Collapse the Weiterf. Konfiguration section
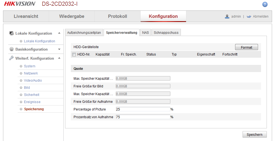Image resolution: width=274 pixels, height=141 pixels. (59, 58)
